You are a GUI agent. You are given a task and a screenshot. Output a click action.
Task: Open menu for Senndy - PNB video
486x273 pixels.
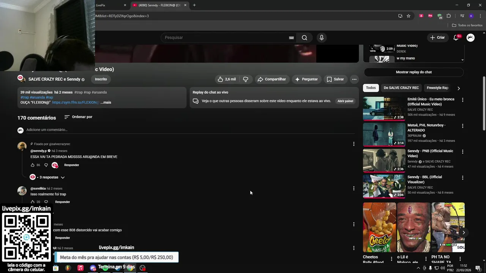tap(462, 152)
